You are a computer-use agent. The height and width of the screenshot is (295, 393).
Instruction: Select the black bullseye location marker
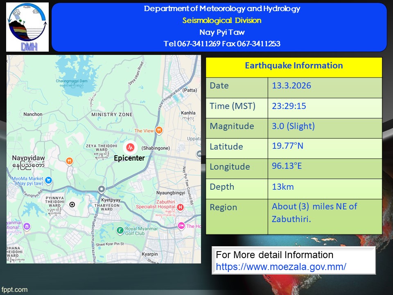pyautogui.click(x=72, y=204)
